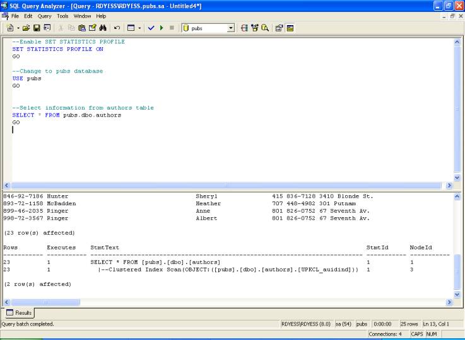Image resolution: width=465 pixels, height=340 pixels.
Task: Click the results pane horizontal scrollbar
Action: [x=227, y=303]
